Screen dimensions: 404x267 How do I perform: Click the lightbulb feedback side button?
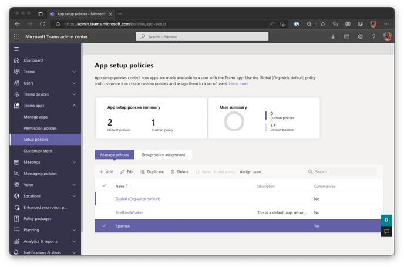386,221
